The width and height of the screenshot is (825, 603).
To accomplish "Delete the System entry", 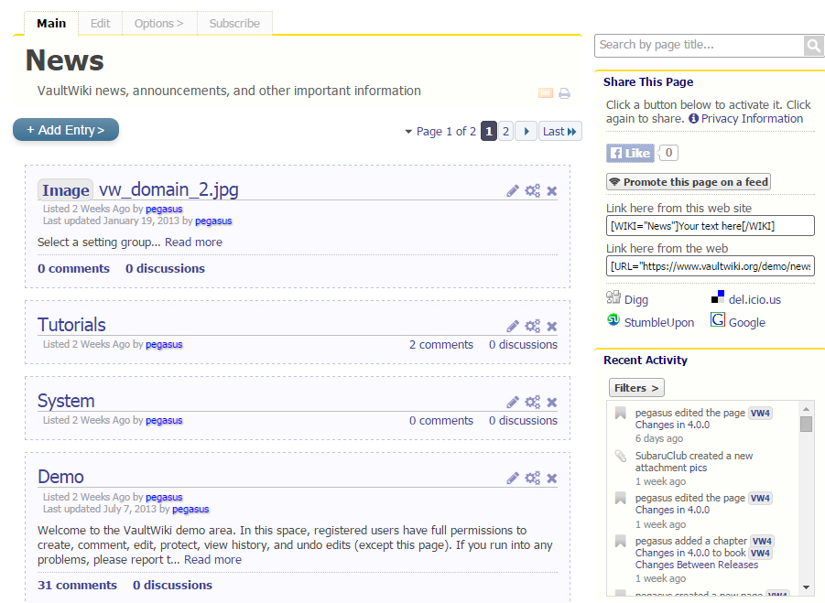I will pos(552,403).
